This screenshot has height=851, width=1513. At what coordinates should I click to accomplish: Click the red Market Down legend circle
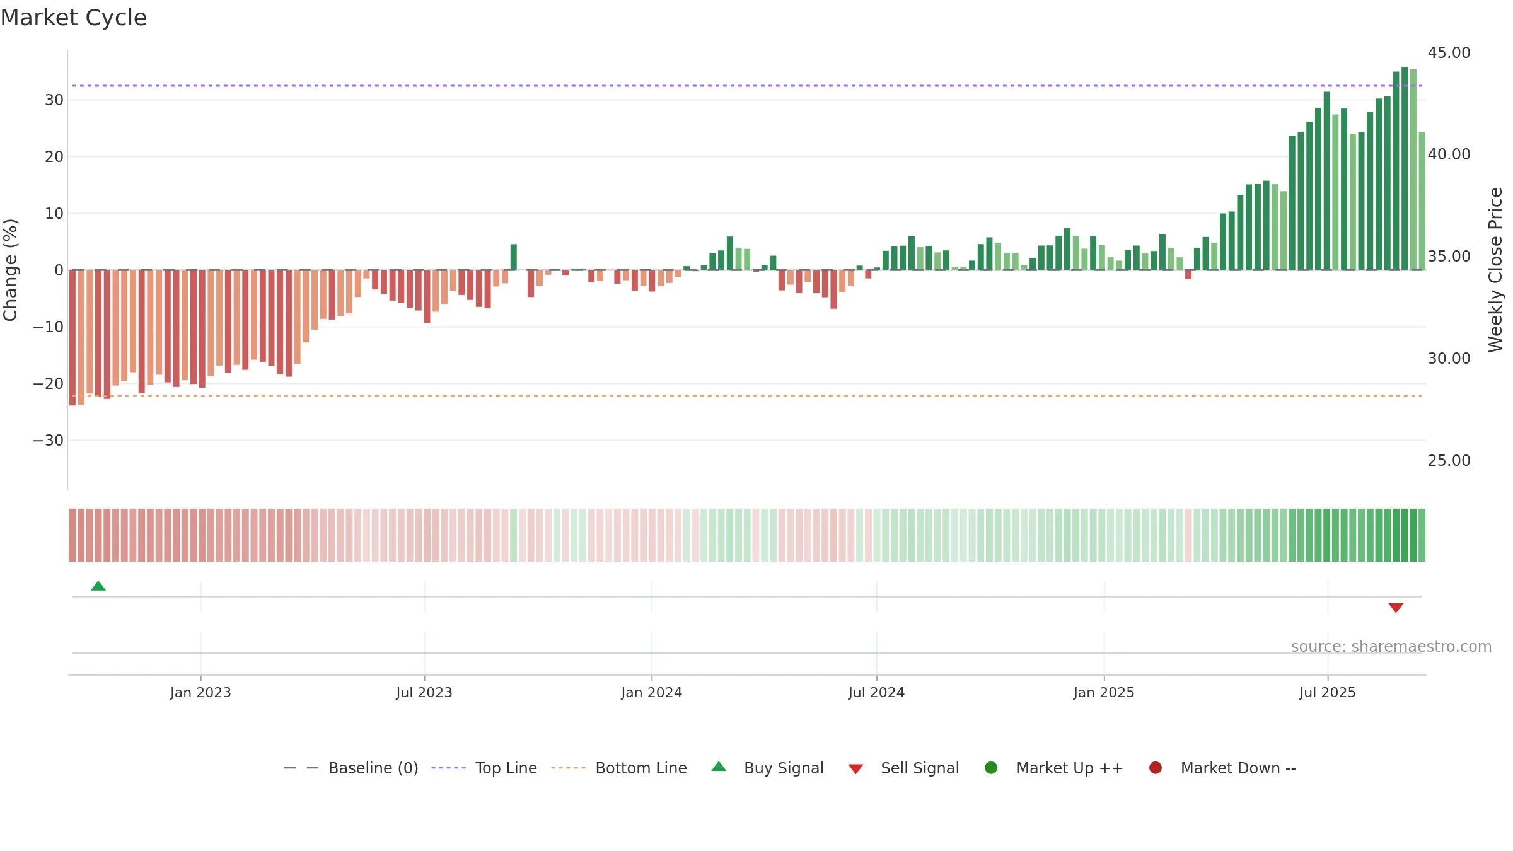click(1156, 768)
